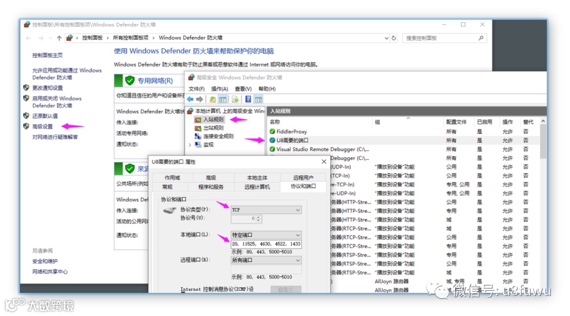Open the 操作(A) menu
Image resolution: width=570 pixels, height=316 pixels.
coord(220,89)
